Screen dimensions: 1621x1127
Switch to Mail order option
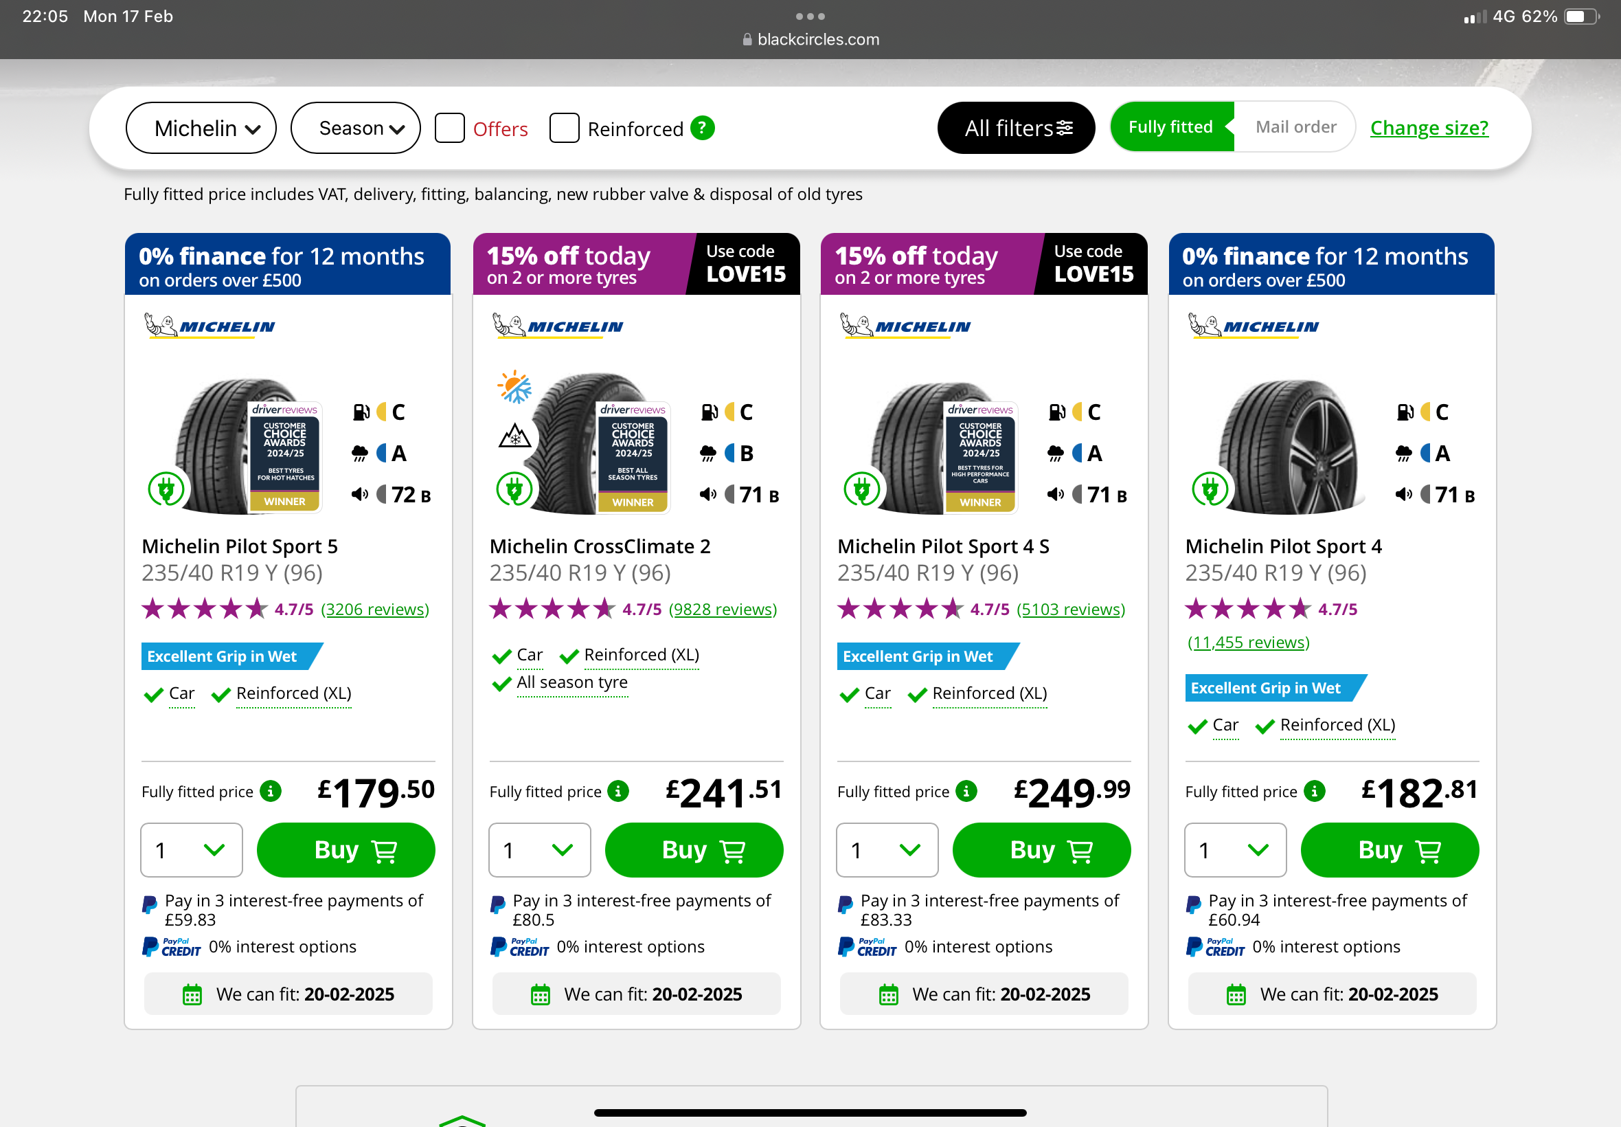[1295, 127]
